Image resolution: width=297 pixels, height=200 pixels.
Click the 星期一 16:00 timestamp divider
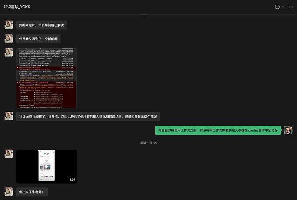pos(148,143)
